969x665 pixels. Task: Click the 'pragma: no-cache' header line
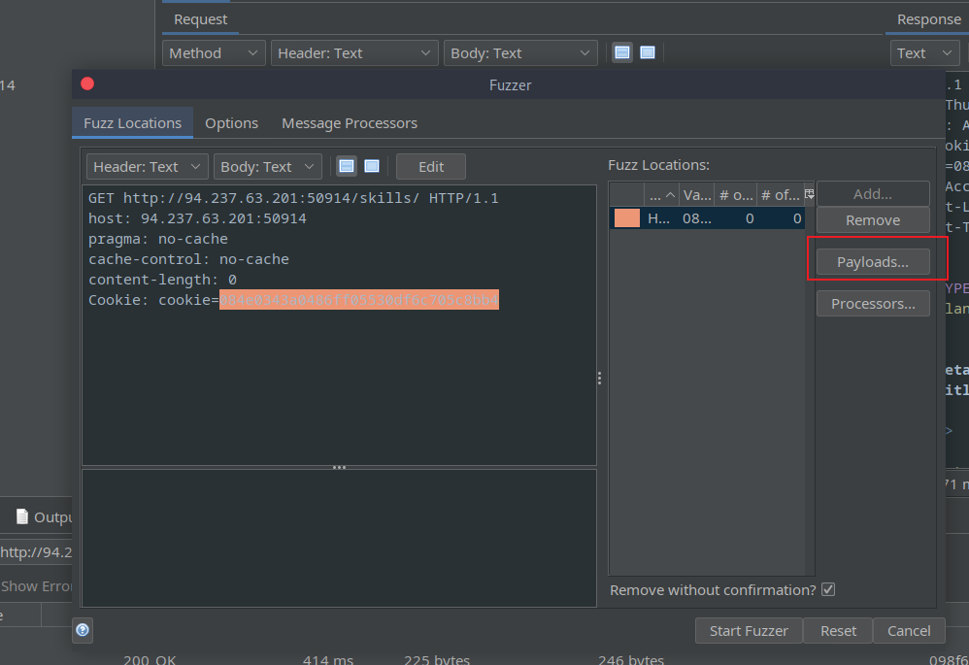(x=158, y=239)
